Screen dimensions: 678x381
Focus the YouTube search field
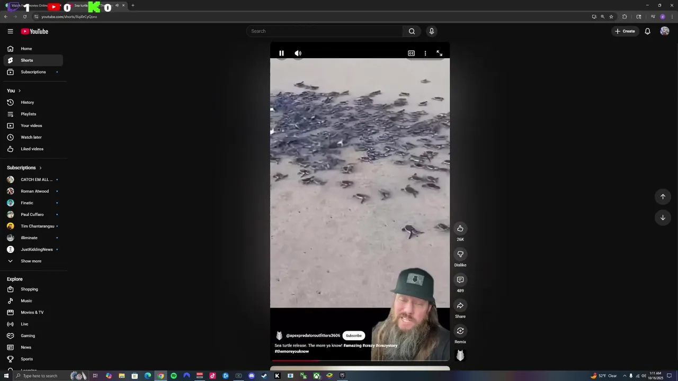326,31
